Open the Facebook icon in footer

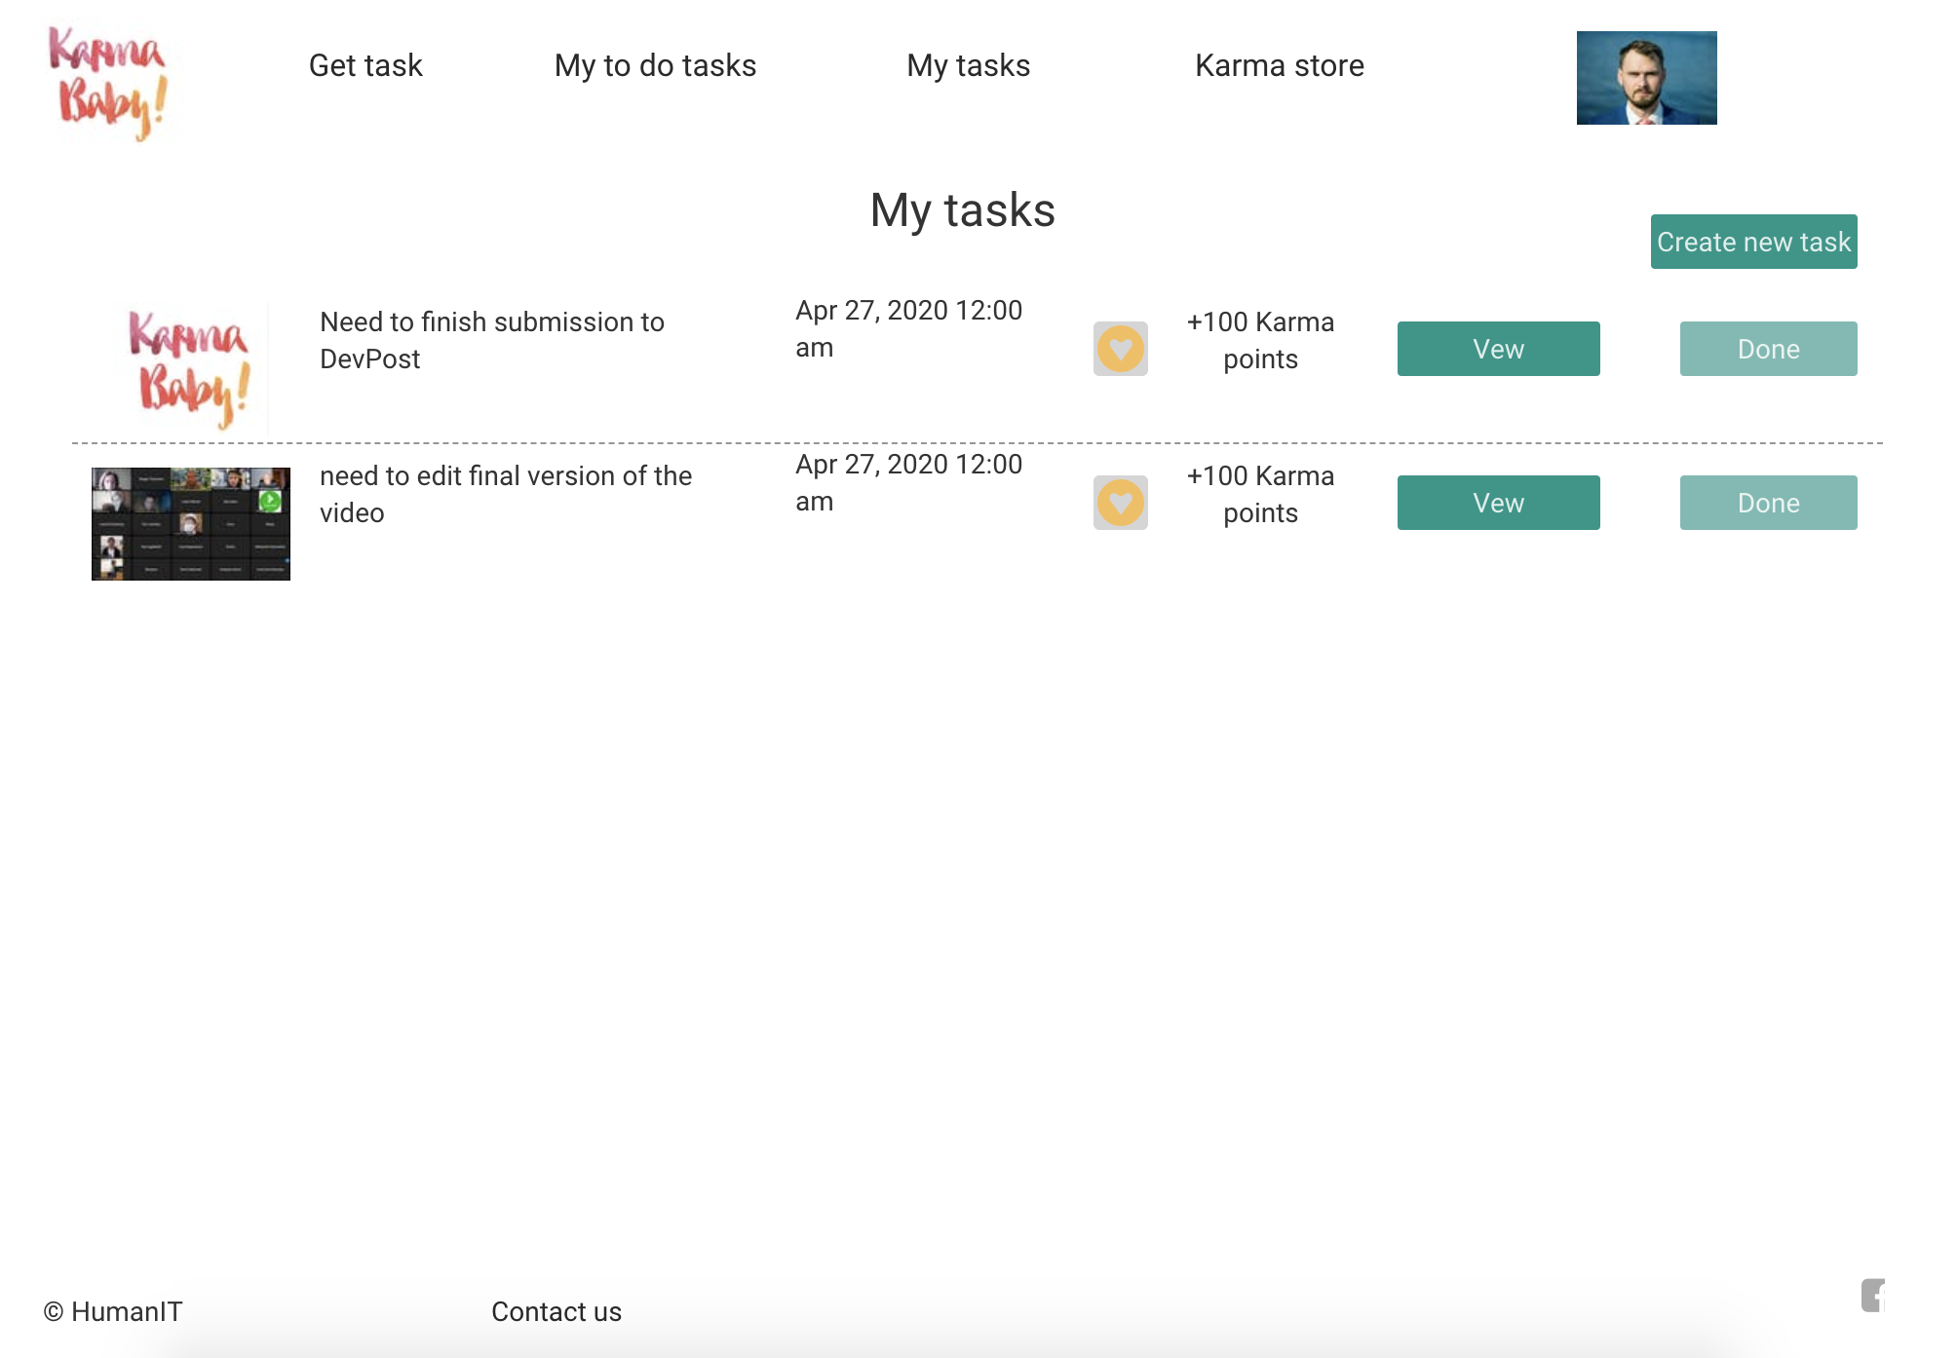[x=1873, y=1296]
